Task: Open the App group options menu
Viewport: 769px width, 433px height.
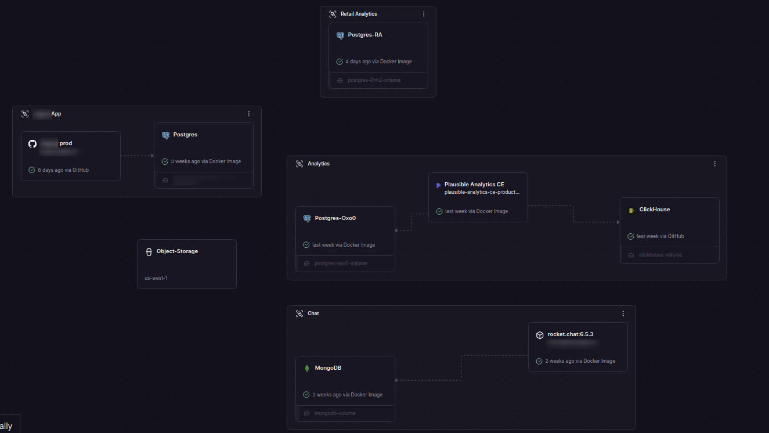Action: point(249,114)
